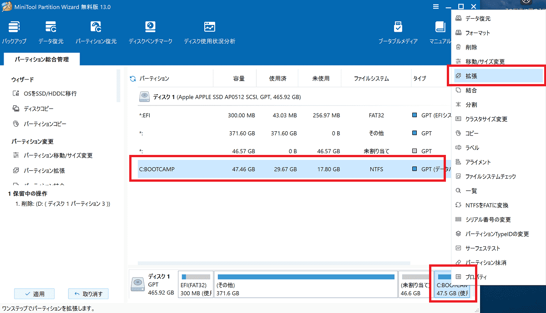Open the hamburger menu in the title bar
This screenshot has height=313, width=546.
(435, 7)
